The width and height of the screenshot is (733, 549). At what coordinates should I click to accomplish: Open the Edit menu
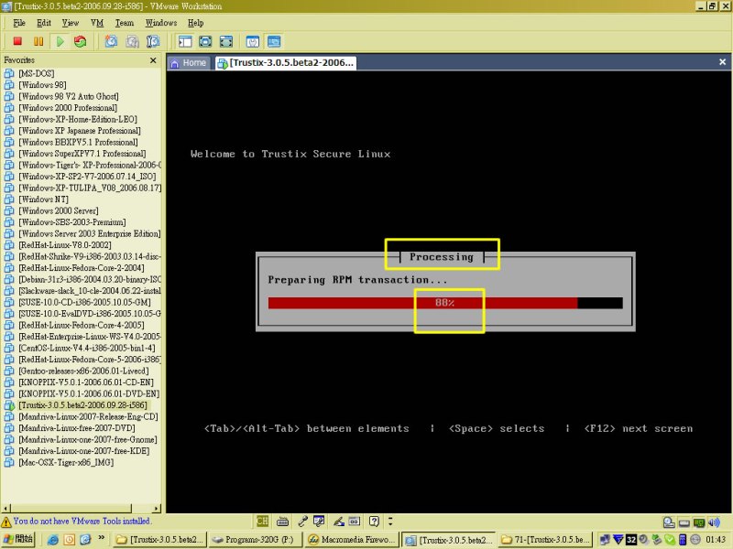43,23
